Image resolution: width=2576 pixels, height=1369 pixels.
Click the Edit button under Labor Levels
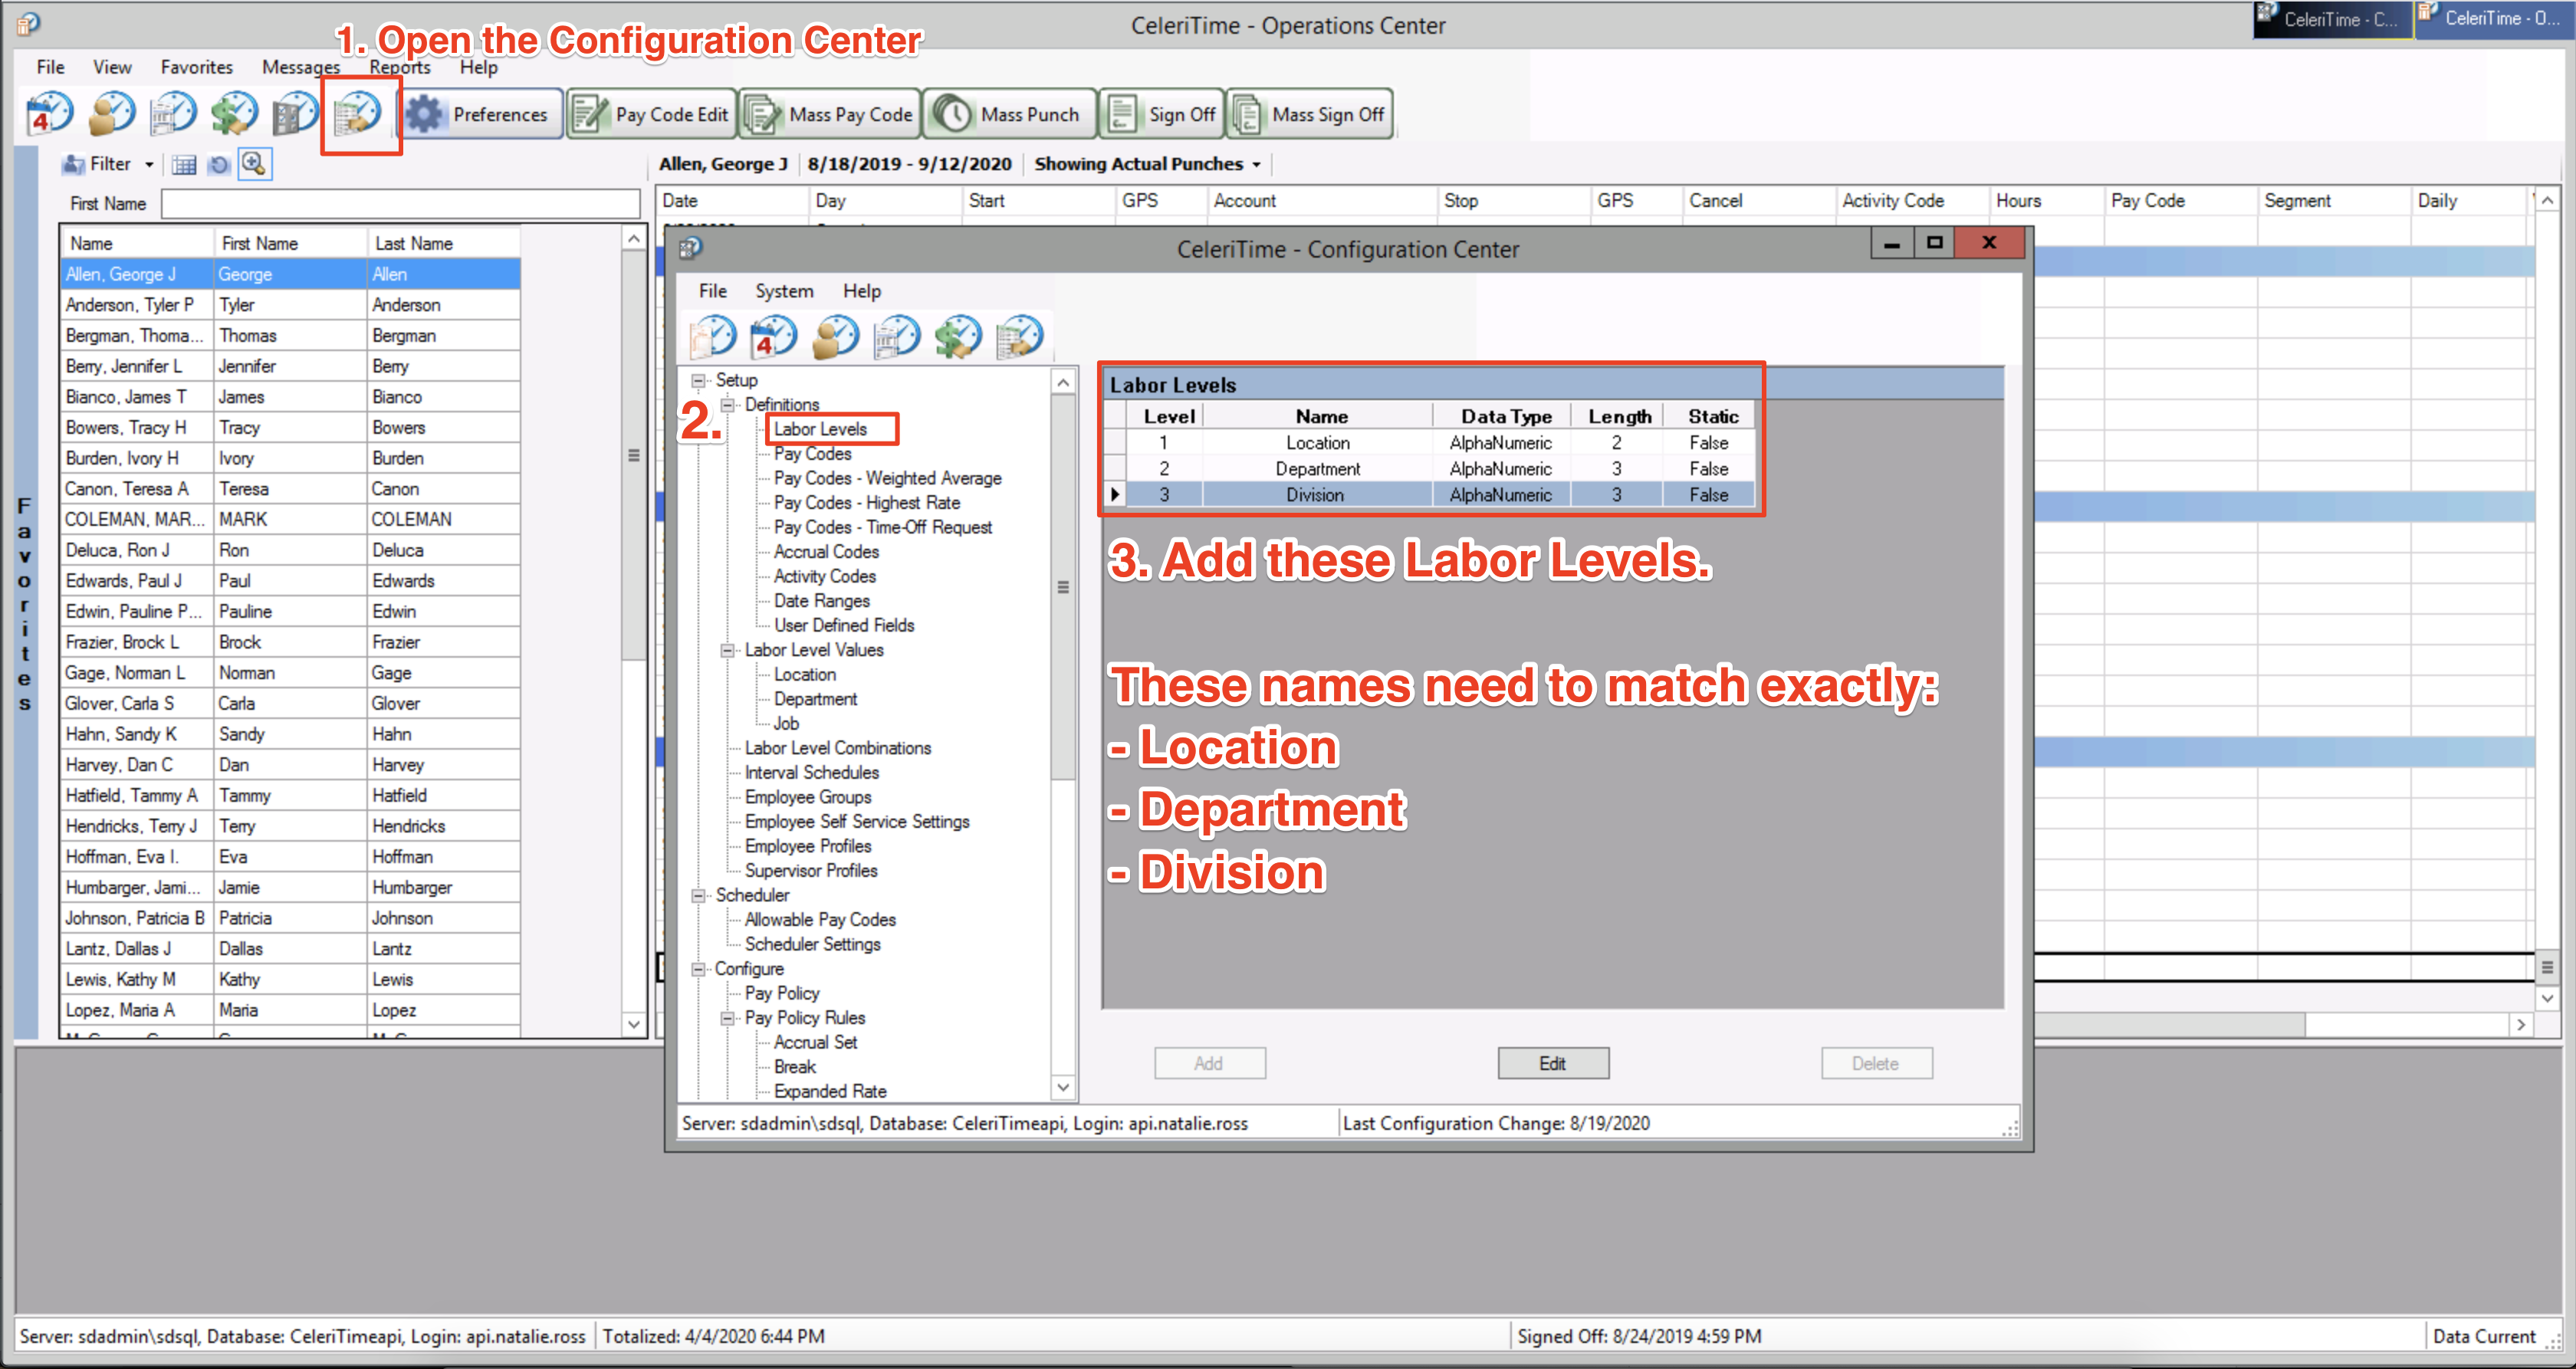click(1552, 1063)
